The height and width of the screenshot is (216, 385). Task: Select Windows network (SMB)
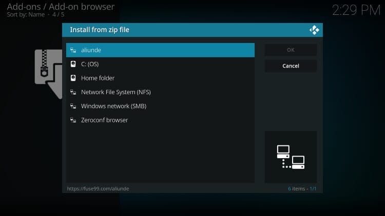(x=160, y=106)
